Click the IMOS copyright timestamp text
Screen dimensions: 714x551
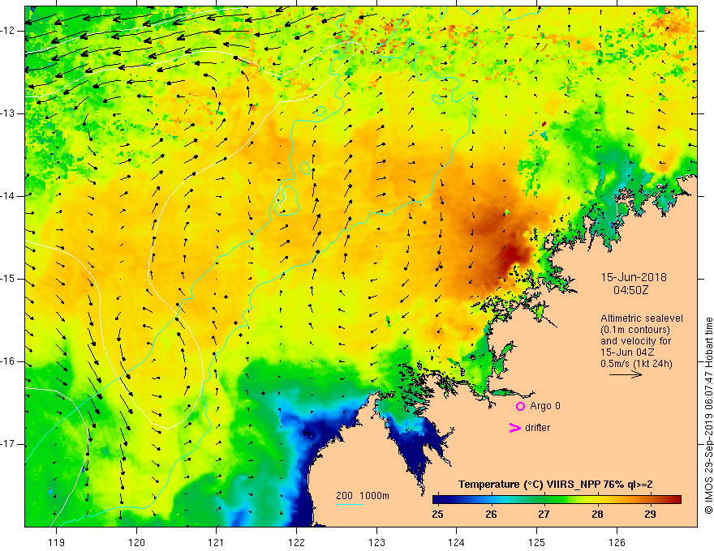[x=708, y=416]
